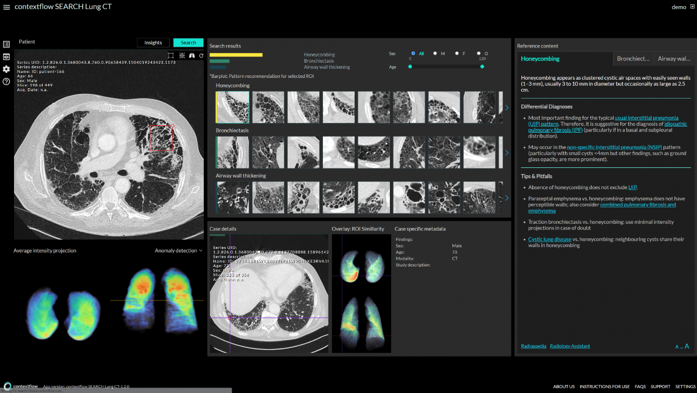Switch to the Bronchiectasis reference tab

[x=633, y=59]
